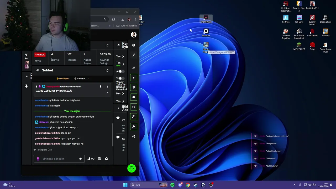Unpin the pinned chat message
This screenshot has width=336, height=189.
[100, 87]
